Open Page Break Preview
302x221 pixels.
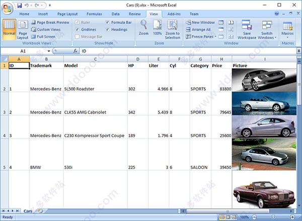tap(50, 23)
